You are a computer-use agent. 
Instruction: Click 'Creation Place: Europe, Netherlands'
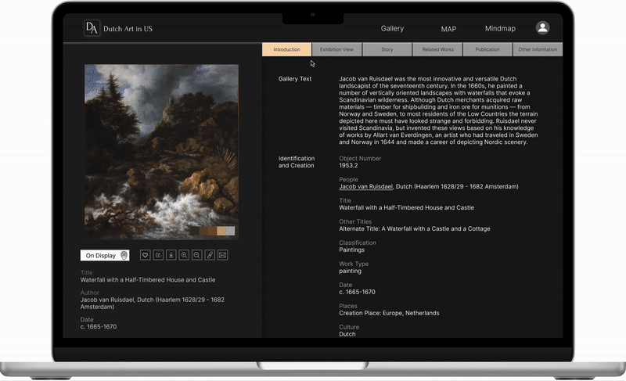pyautogui.click(x=389, y=313)
